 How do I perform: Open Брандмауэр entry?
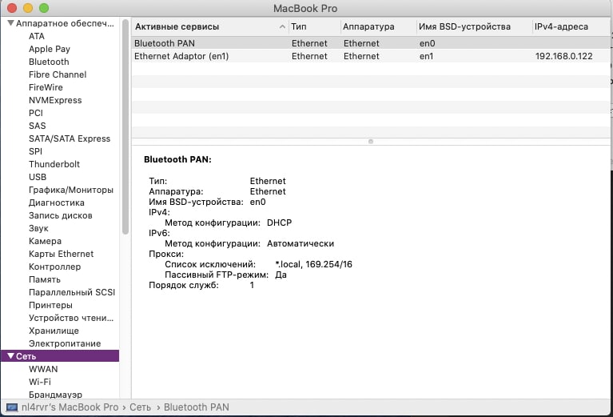pos(55,395)
